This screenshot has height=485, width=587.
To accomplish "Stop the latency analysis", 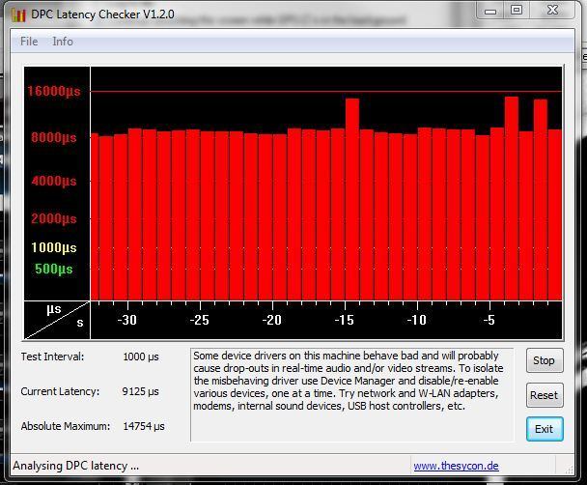I will pyautogui.click(x=545, y=360).
